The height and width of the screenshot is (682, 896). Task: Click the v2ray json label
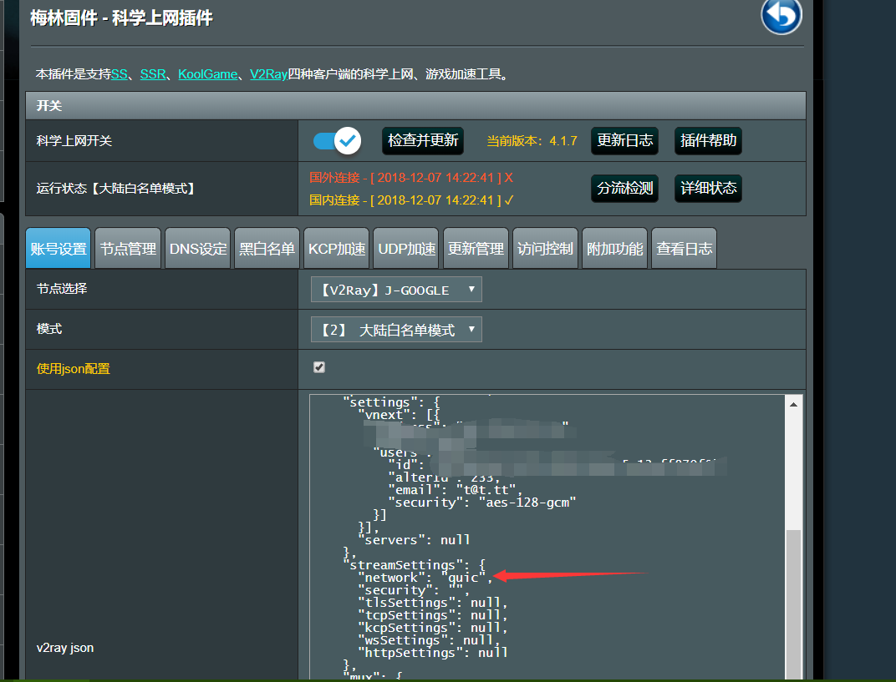(65, 648)
